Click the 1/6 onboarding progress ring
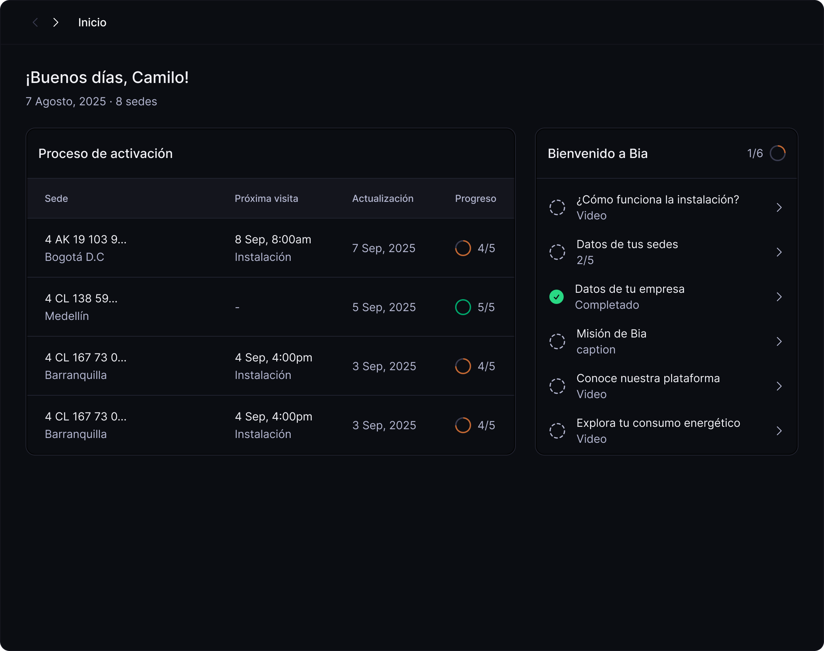Image resolution: width=824 pixels, height=651 pixels. point(777,153)
